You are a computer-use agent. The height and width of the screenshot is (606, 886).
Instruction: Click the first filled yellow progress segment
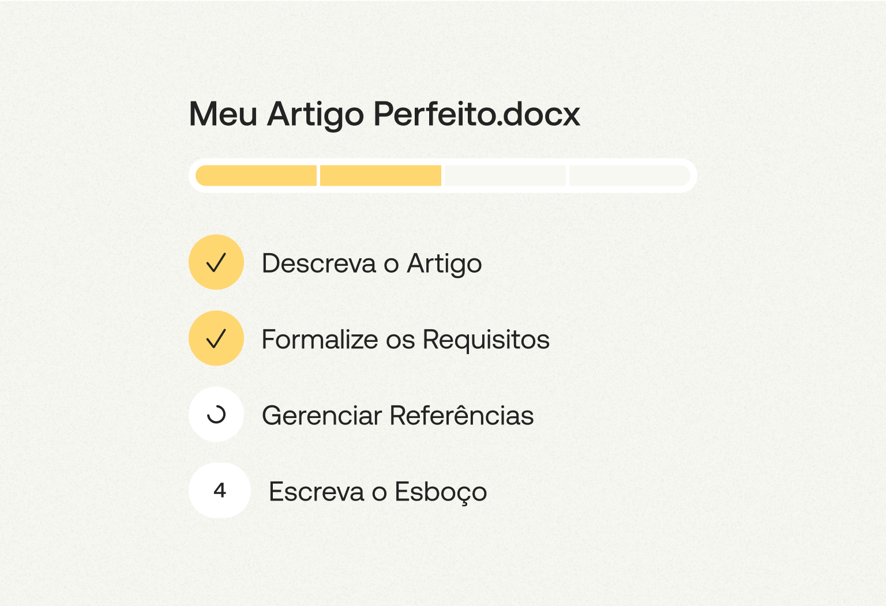[x=256, y=175]
